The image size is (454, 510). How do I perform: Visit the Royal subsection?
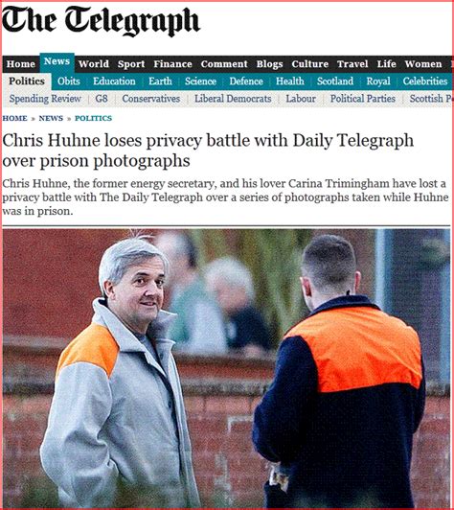pos(378,81)
